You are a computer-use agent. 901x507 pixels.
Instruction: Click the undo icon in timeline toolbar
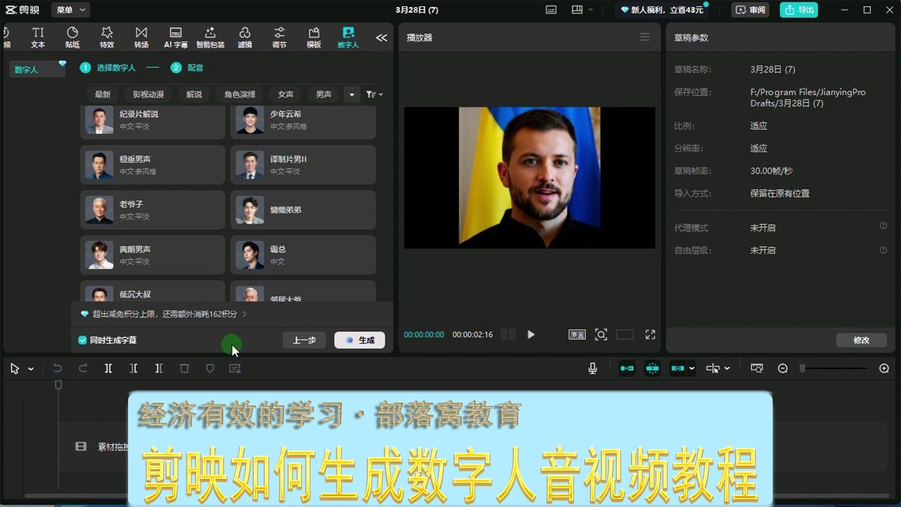[x=57, y=369]
